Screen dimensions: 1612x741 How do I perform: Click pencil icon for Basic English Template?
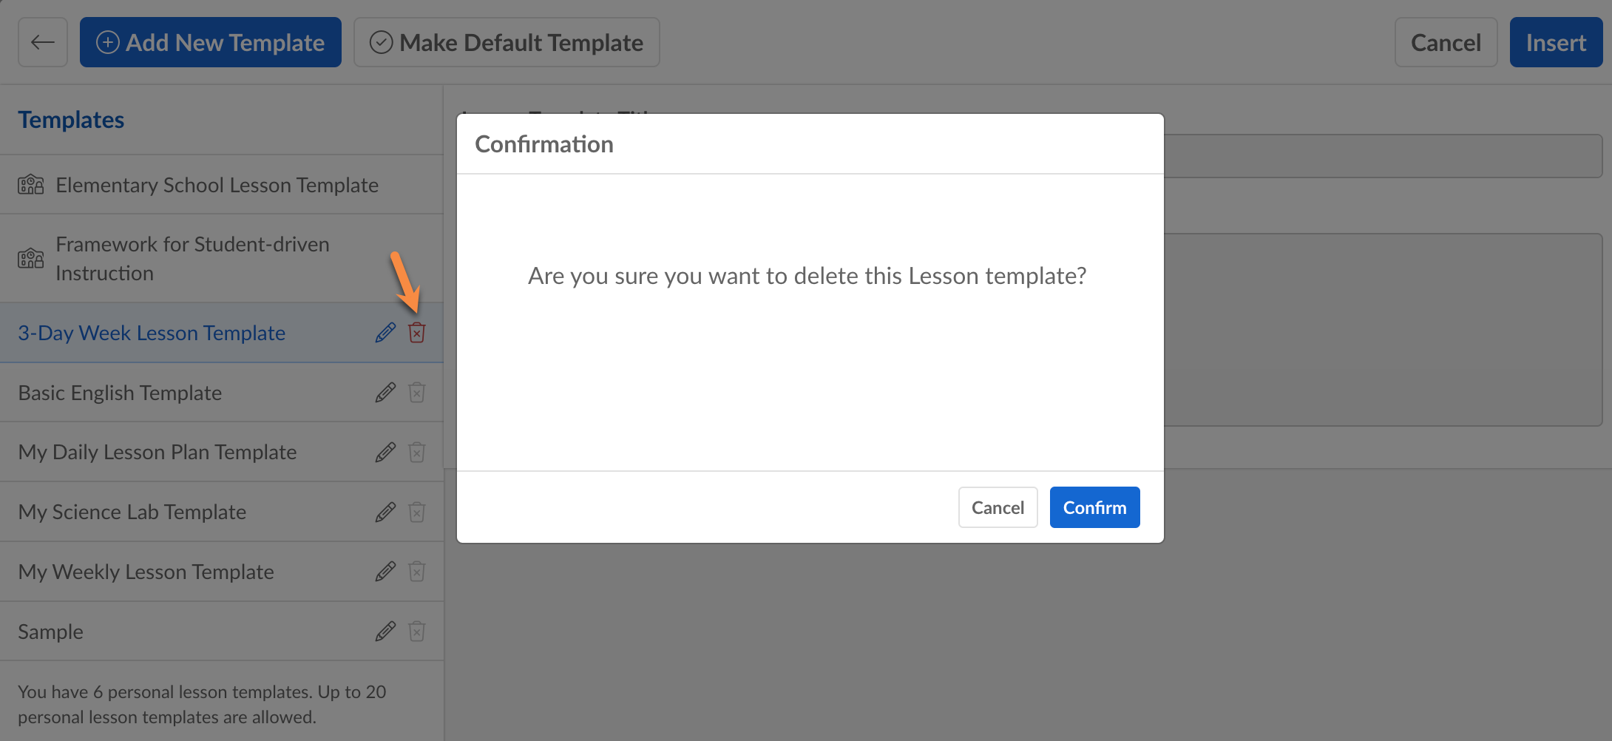pyautogui.click(x=385, y=393)
